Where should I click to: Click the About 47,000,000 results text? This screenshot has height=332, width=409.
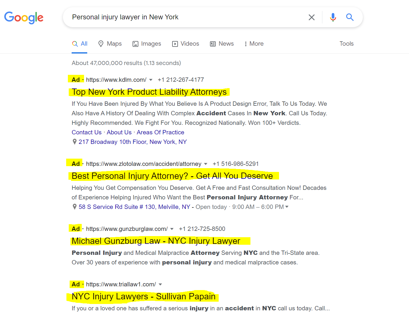(126, 63)
